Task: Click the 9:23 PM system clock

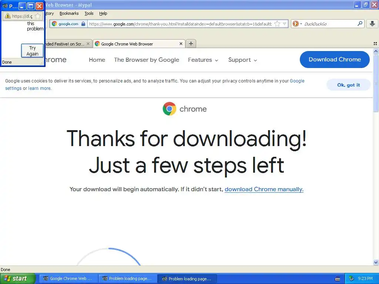Action: (x=365, y=278)
